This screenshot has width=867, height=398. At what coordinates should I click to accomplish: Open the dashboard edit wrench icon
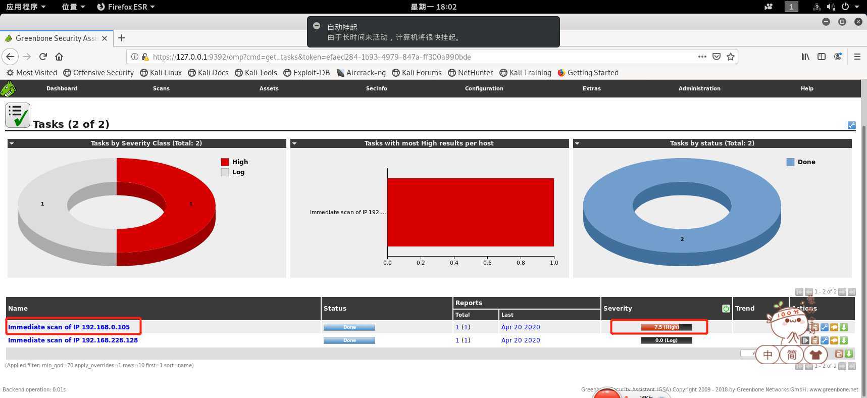pyautogui.click(x=851, y=125)
